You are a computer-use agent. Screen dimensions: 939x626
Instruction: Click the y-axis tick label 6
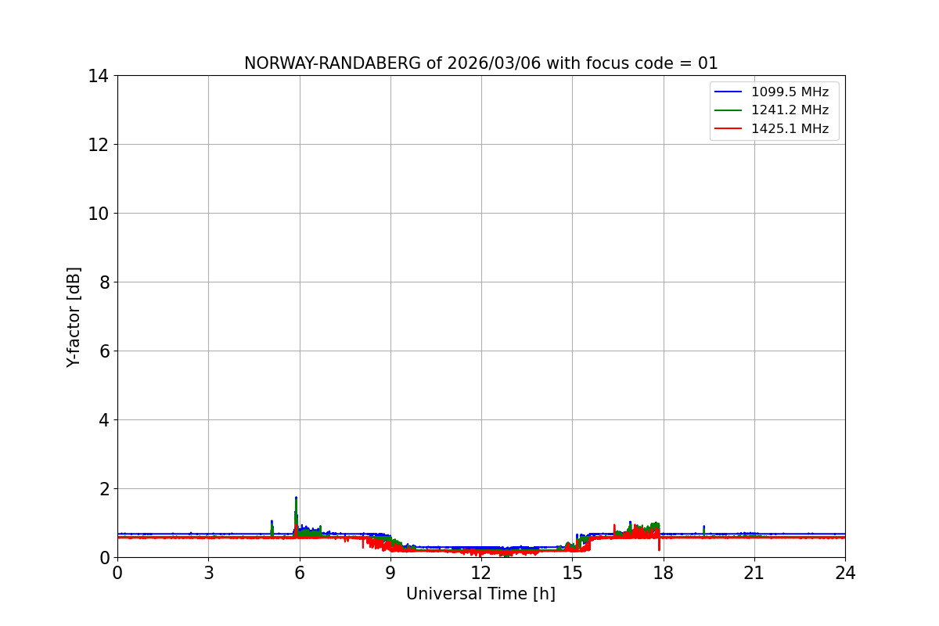tap(103, 351)
